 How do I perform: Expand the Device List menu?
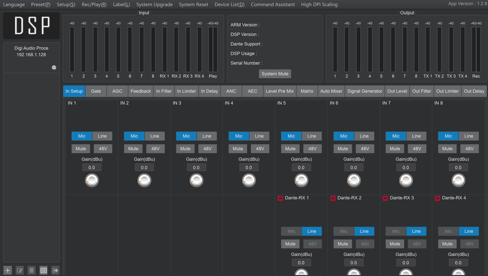[x=229, y=5]
